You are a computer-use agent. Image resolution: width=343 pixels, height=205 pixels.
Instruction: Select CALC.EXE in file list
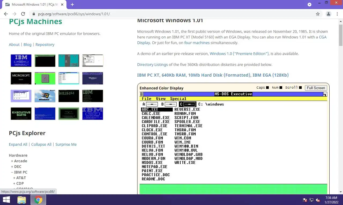coord(151,113)
